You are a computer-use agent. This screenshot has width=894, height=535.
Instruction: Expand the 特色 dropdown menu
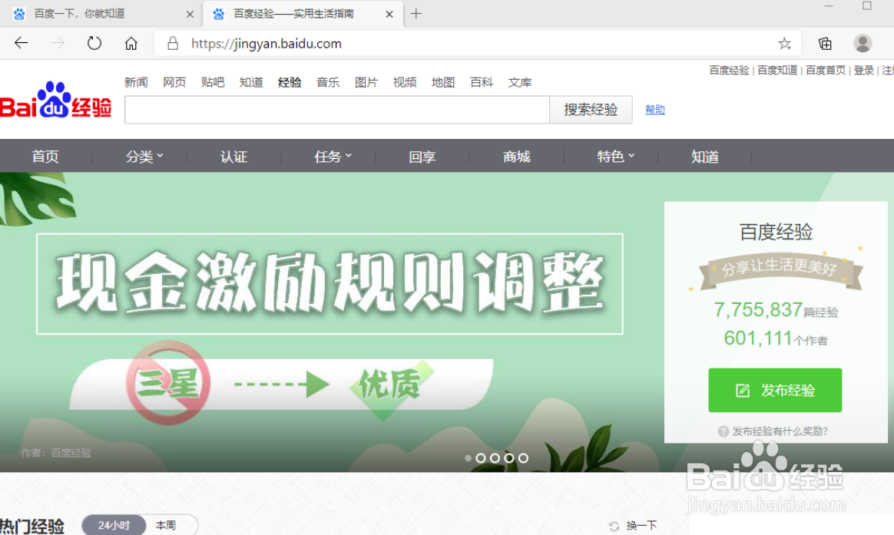pyautogui.click(x=616, y=156)
